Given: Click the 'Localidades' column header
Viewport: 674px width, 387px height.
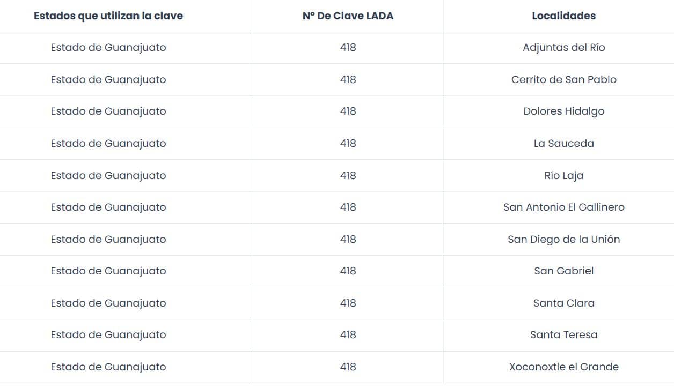Looking at the screenshot, I should tap(563, 16).
